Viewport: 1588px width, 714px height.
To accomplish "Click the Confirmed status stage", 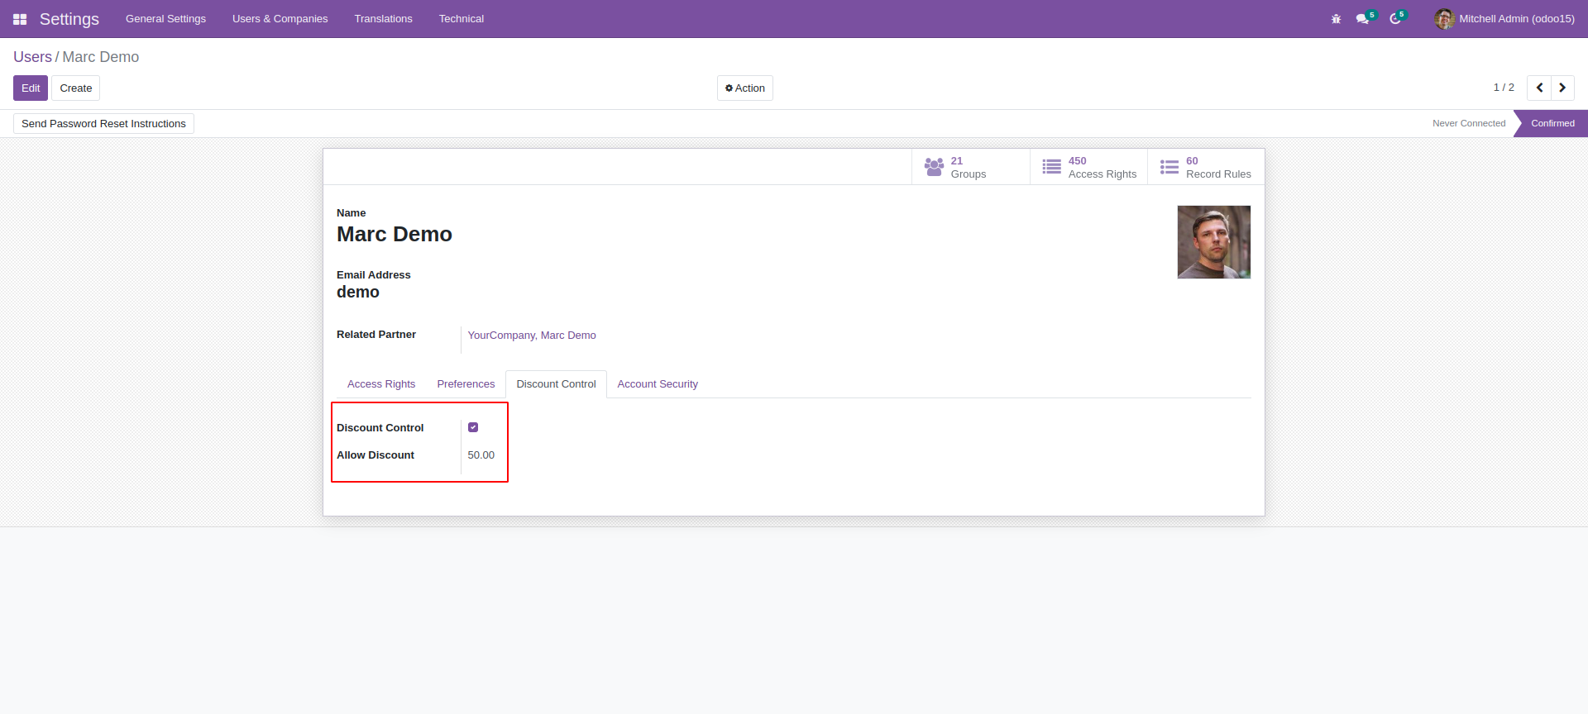I will point(1552,124).
